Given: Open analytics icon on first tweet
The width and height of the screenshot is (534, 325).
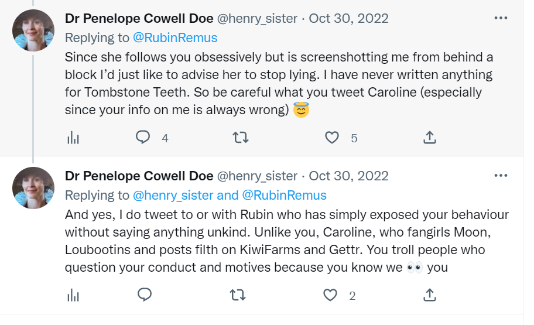Looking at the screenshot, I should pyautogui.click(x=73, y=138).
